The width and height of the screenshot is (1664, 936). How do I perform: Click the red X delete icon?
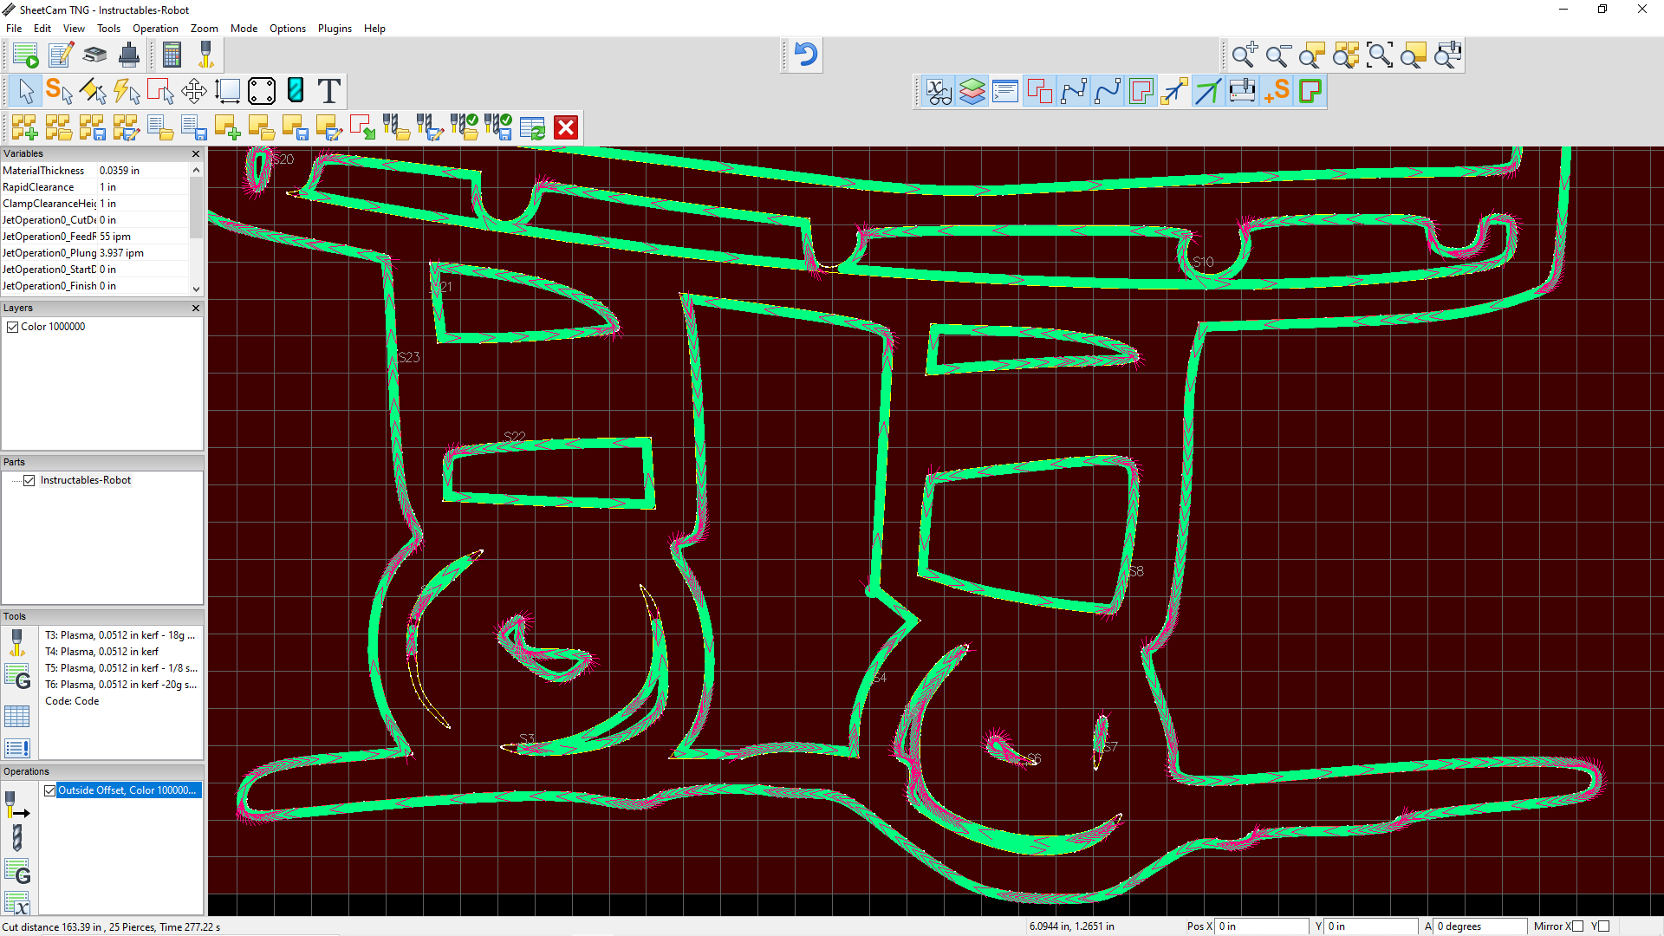[566, 128]
